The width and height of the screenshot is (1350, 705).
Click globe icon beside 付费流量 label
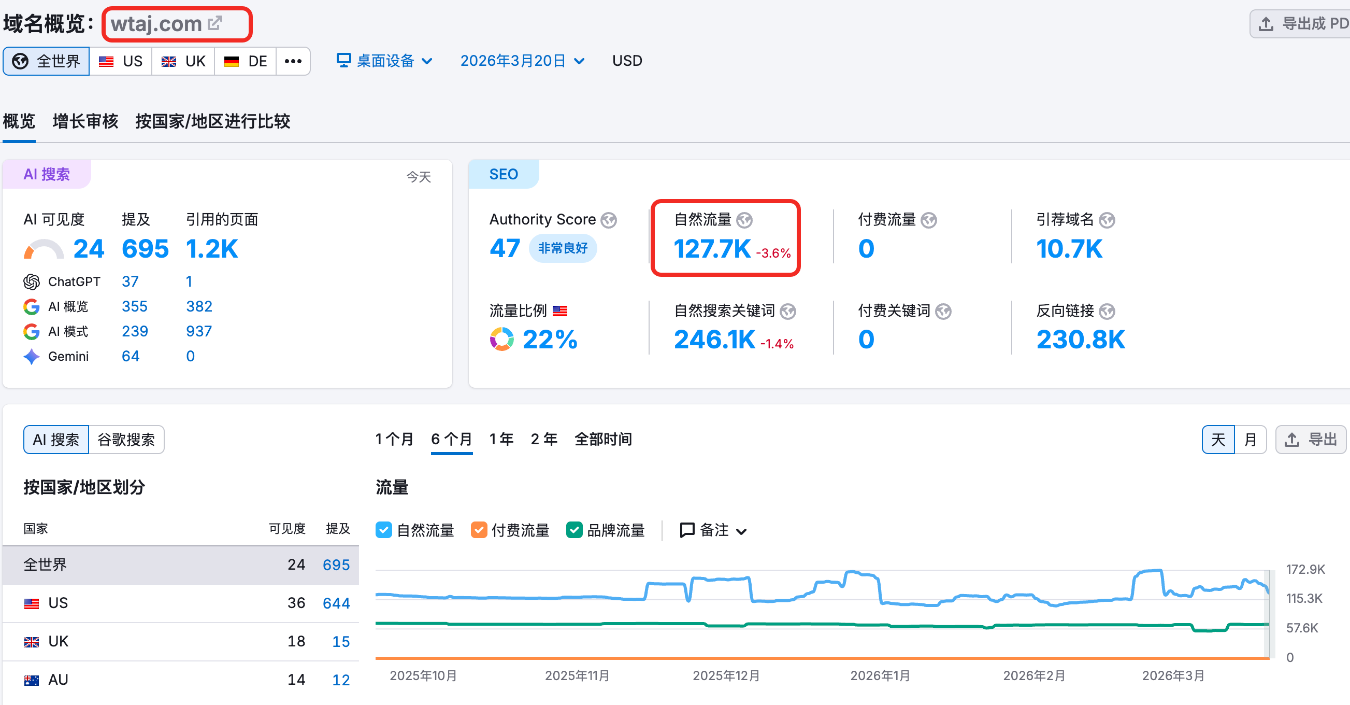[x=929, y=220]
